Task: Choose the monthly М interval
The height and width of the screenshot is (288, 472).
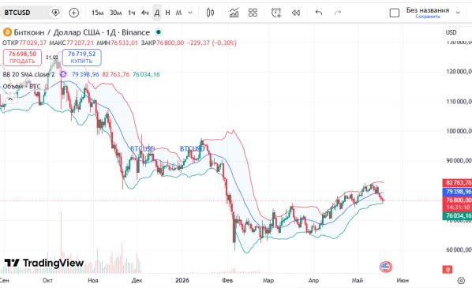Action: (179, 13)
